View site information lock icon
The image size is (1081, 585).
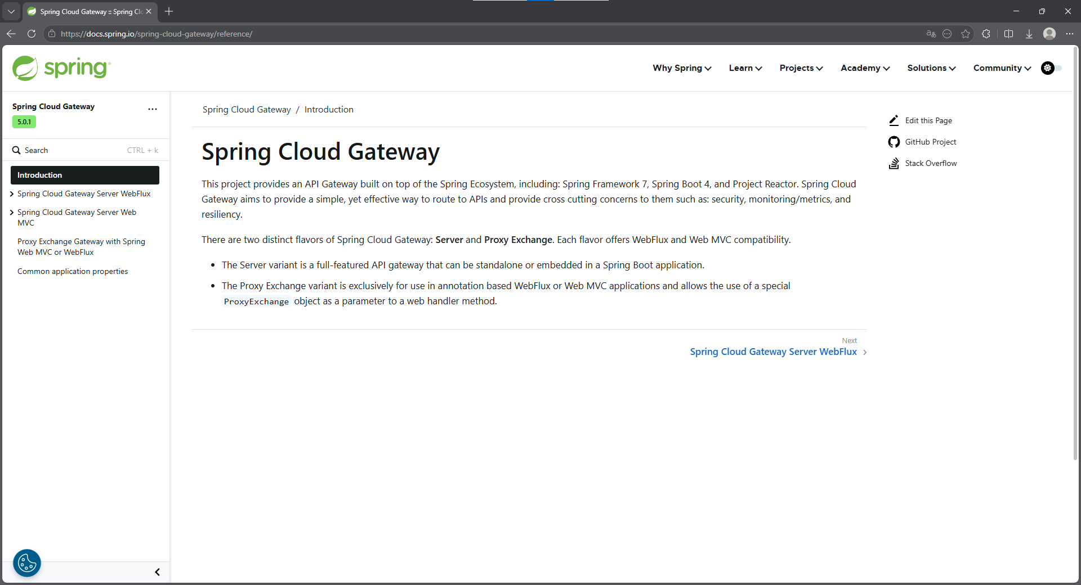click(52, 34)
